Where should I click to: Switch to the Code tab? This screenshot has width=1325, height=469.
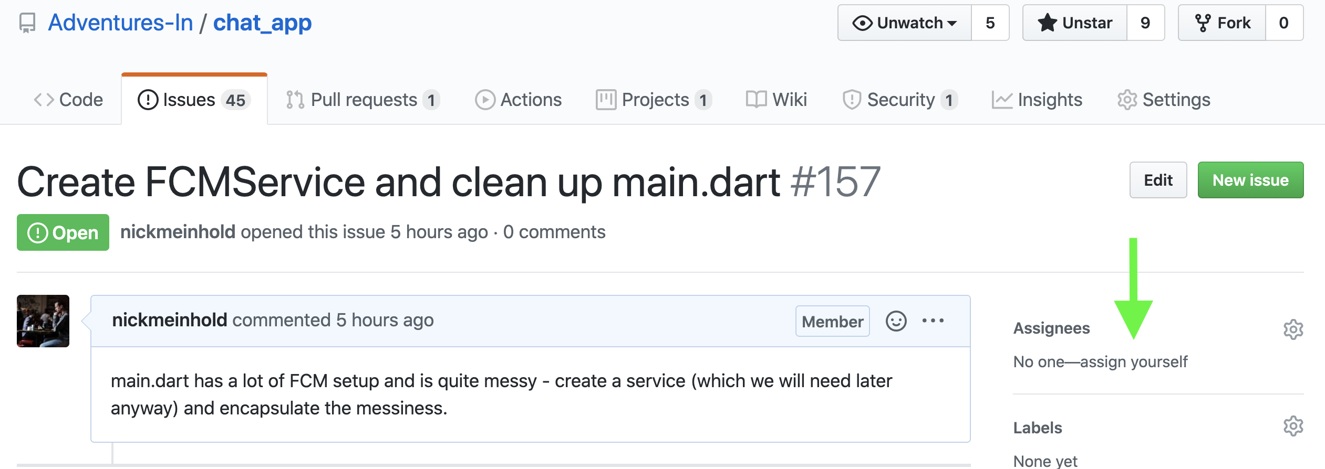[x=68, y=100]
